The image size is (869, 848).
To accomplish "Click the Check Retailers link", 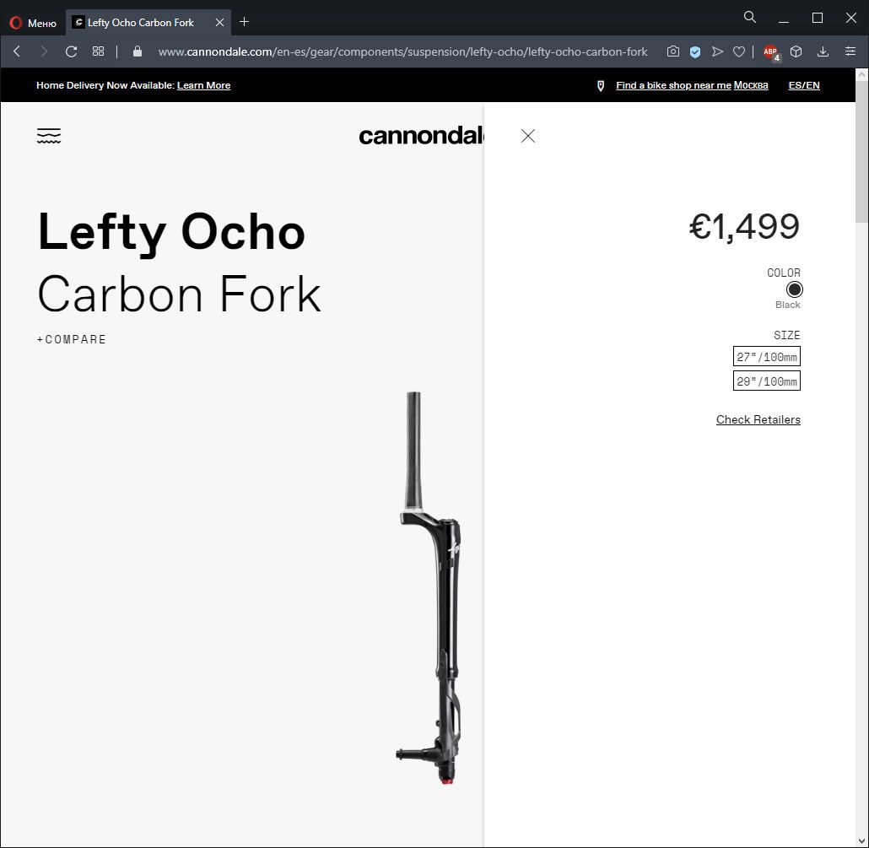I will pyautogui.click(x=758, y=419).
